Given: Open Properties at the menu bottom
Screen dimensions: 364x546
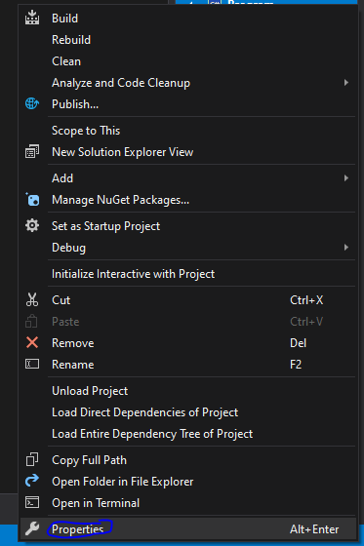Looking at the screenshot, I should pyautogui.click(x=187, y=528).
